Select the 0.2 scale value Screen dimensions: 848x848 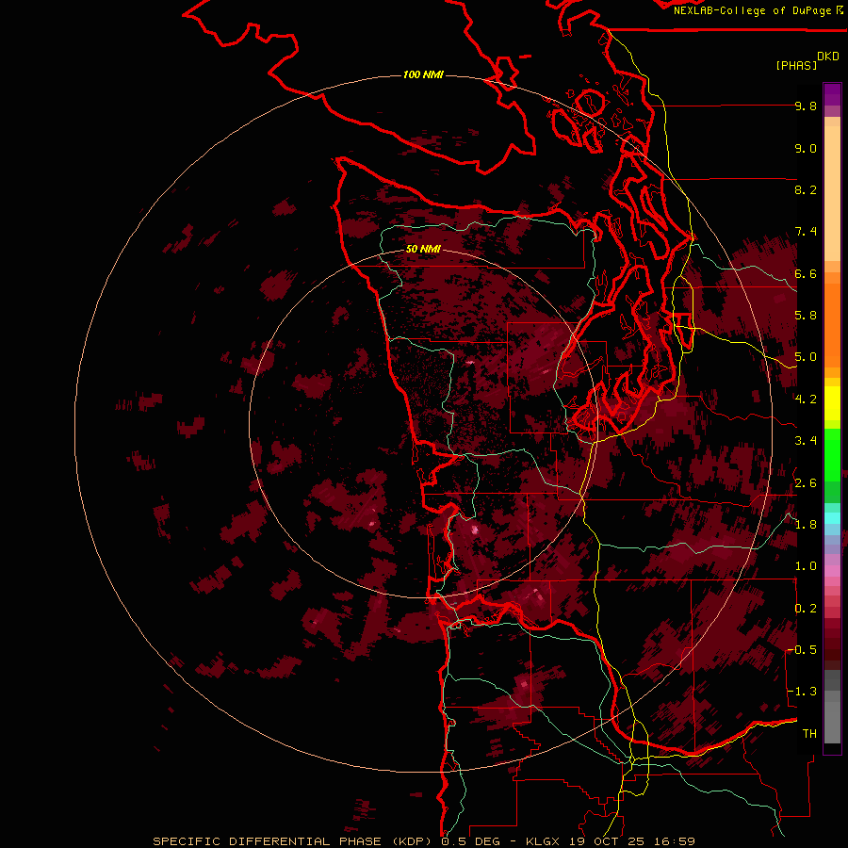pyautogui.click(x=806, y=609)
